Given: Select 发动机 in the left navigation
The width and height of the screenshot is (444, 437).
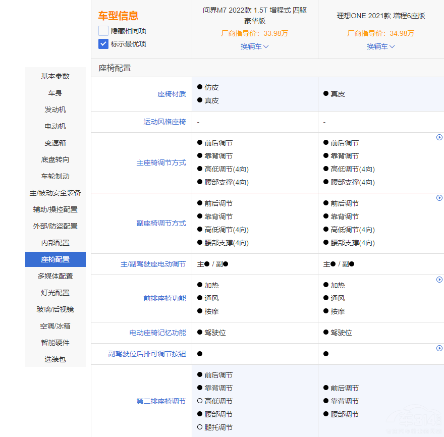Looking at the screenshot, I should click(55, 110).
